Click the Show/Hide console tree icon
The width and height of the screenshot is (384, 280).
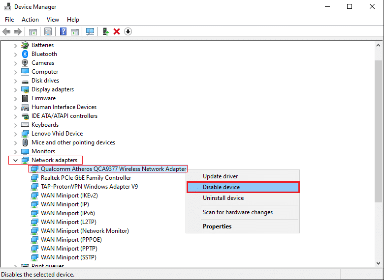(33, 31)
